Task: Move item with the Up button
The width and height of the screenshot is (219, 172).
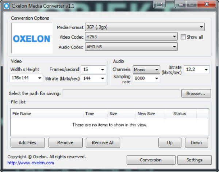Action: tap(170, 143)
